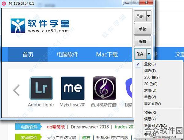This screenshot has width=184, height=140.
Task: Open the 录制 dropdown arrow
Action: pos(149,16)
